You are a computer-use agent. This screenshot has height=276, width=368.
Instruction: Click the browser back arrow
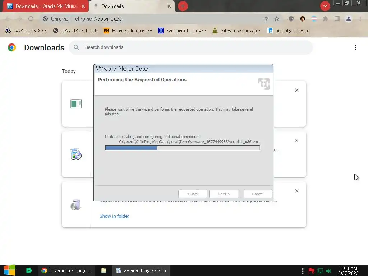tap(8, 19)
